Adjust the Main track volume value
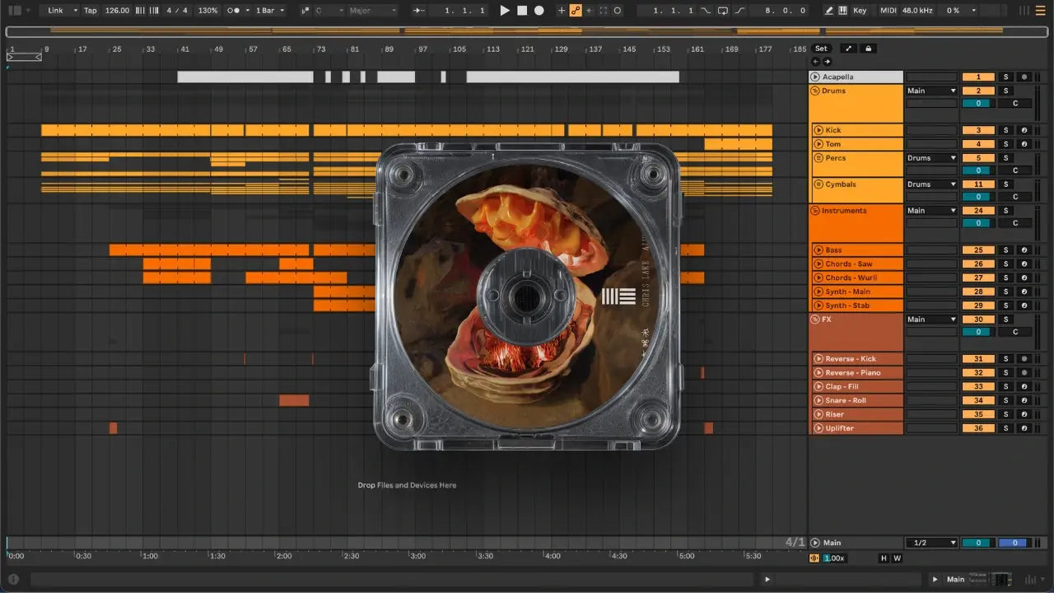Screen dimensions: 1054x593 [978, 543]
